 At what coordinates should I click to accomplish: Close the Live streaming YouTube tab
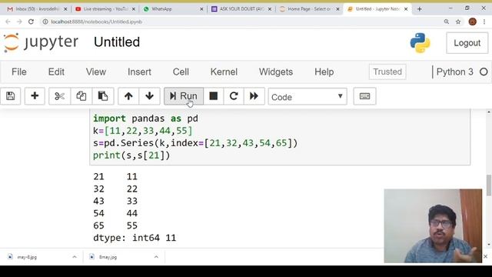pos(133,9)
